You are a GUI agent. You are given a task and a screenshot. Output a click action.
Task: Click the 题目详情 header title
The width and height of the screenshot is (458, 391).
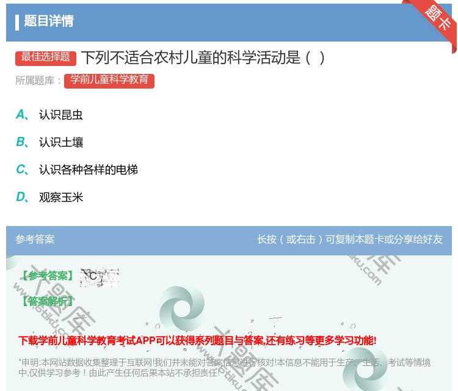[49, 21]
